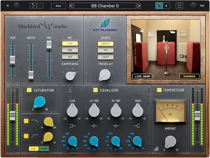
Task: Toggle the low-pass filter power button
Action: [26, 121]
